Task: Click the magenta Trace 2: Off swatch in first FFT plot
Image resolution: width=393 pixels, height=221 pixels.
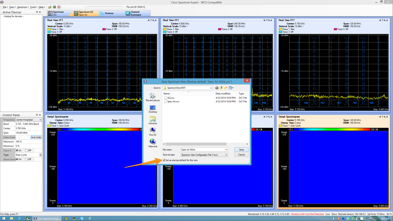Action: 104,29
